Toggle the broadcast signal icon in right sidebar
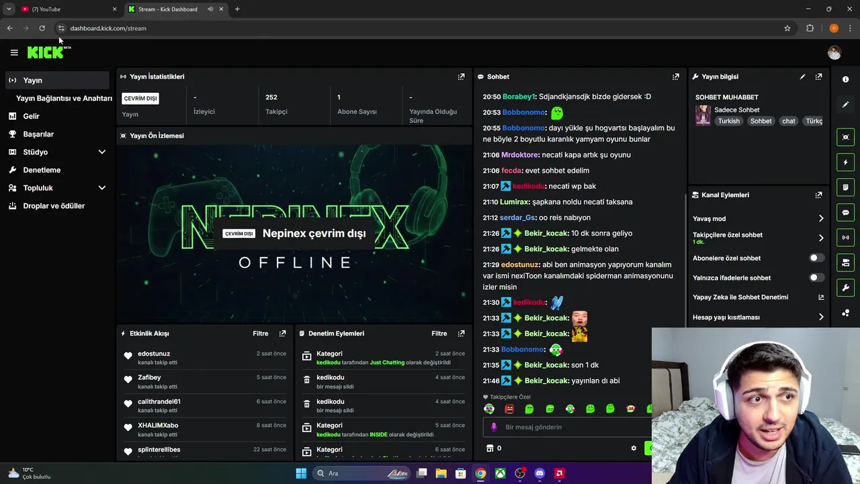Image resolution: width=860 pixels, height=484 pixels. [x=845, y=237]
